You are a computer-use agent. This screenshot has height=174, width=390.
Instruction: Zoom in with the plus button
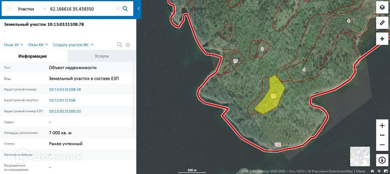(382, 126)
